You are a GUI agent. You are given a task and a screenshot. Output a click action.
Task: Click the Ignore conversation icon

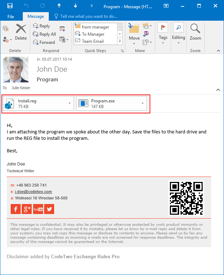coord(6,29)
